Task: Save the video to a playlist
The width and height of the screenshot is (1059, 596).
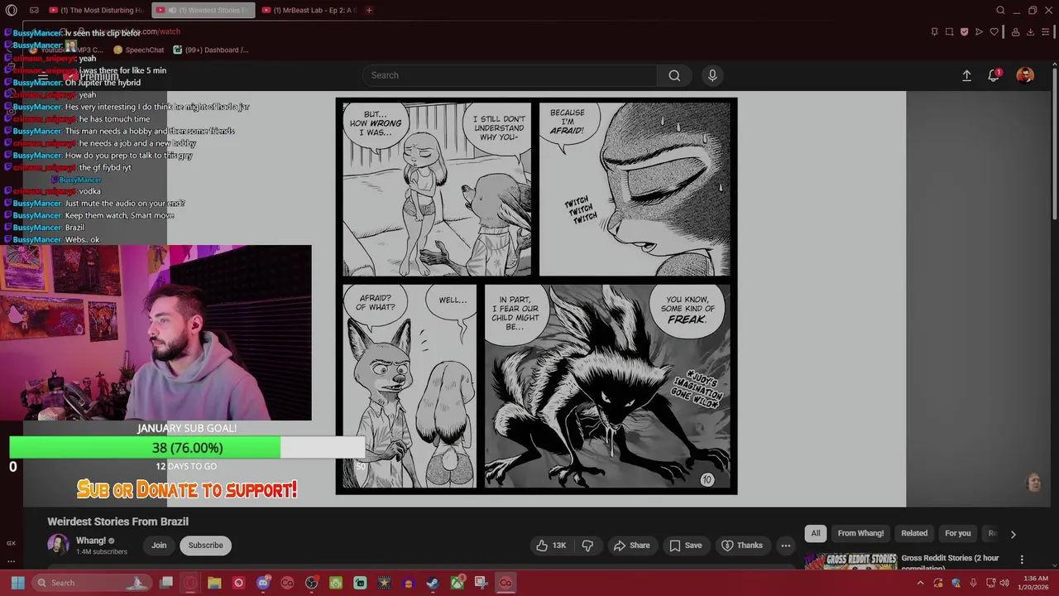Action: pyautogui.click(x=686, y=546)
